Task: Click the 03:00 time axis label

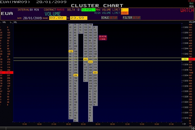Action: (x=83, y=124)
